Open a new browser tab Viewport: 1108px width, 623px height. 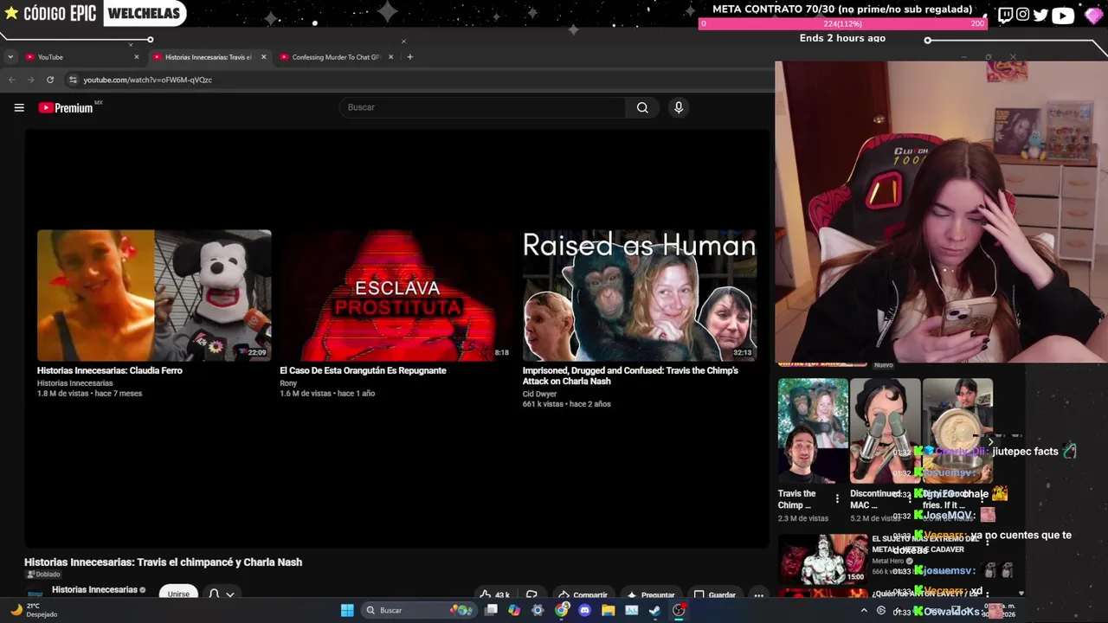click(x=410, y=57)
